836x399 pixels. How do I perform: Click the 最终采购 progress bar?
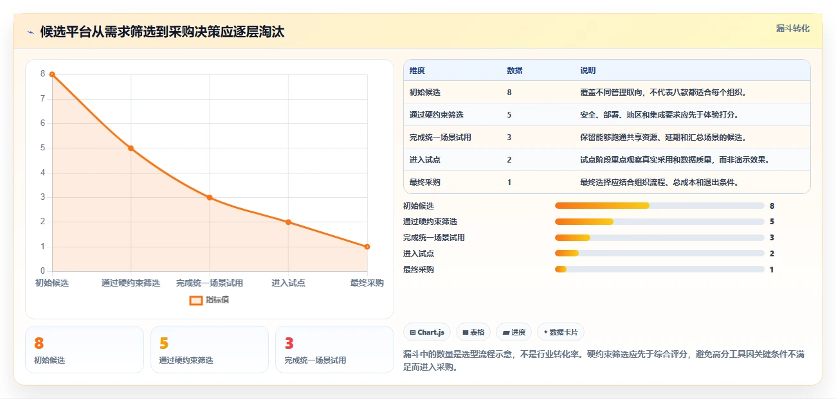coord(659,270)
